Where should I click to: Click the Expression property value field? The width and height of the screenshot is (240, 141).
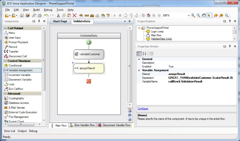202,78
